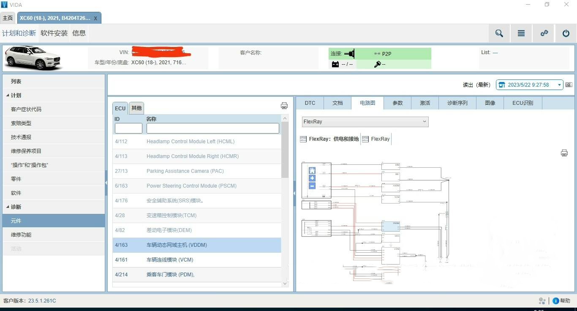Switch to the ECU识别 tab
577x311 pixels.
pyautogui.click(x=523, y=103)
